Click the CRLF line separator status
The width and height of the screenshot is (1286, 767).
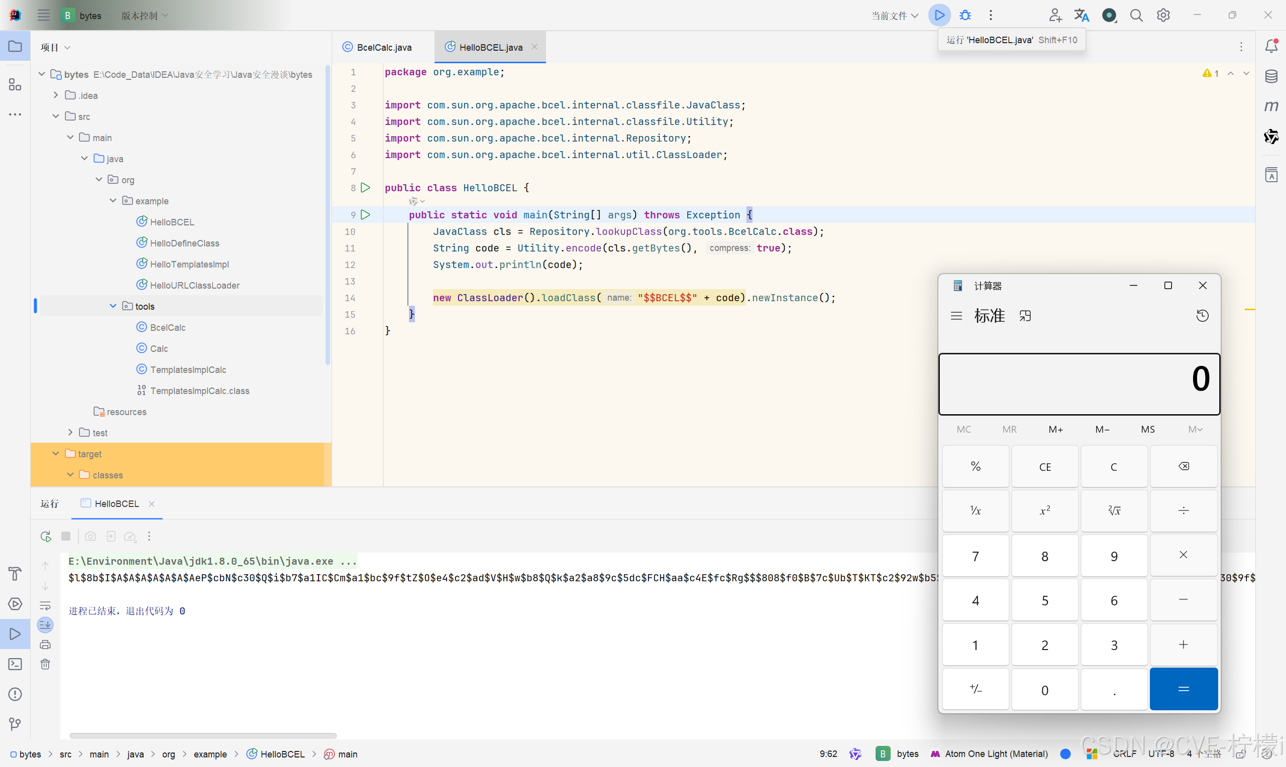[1124, 753]
